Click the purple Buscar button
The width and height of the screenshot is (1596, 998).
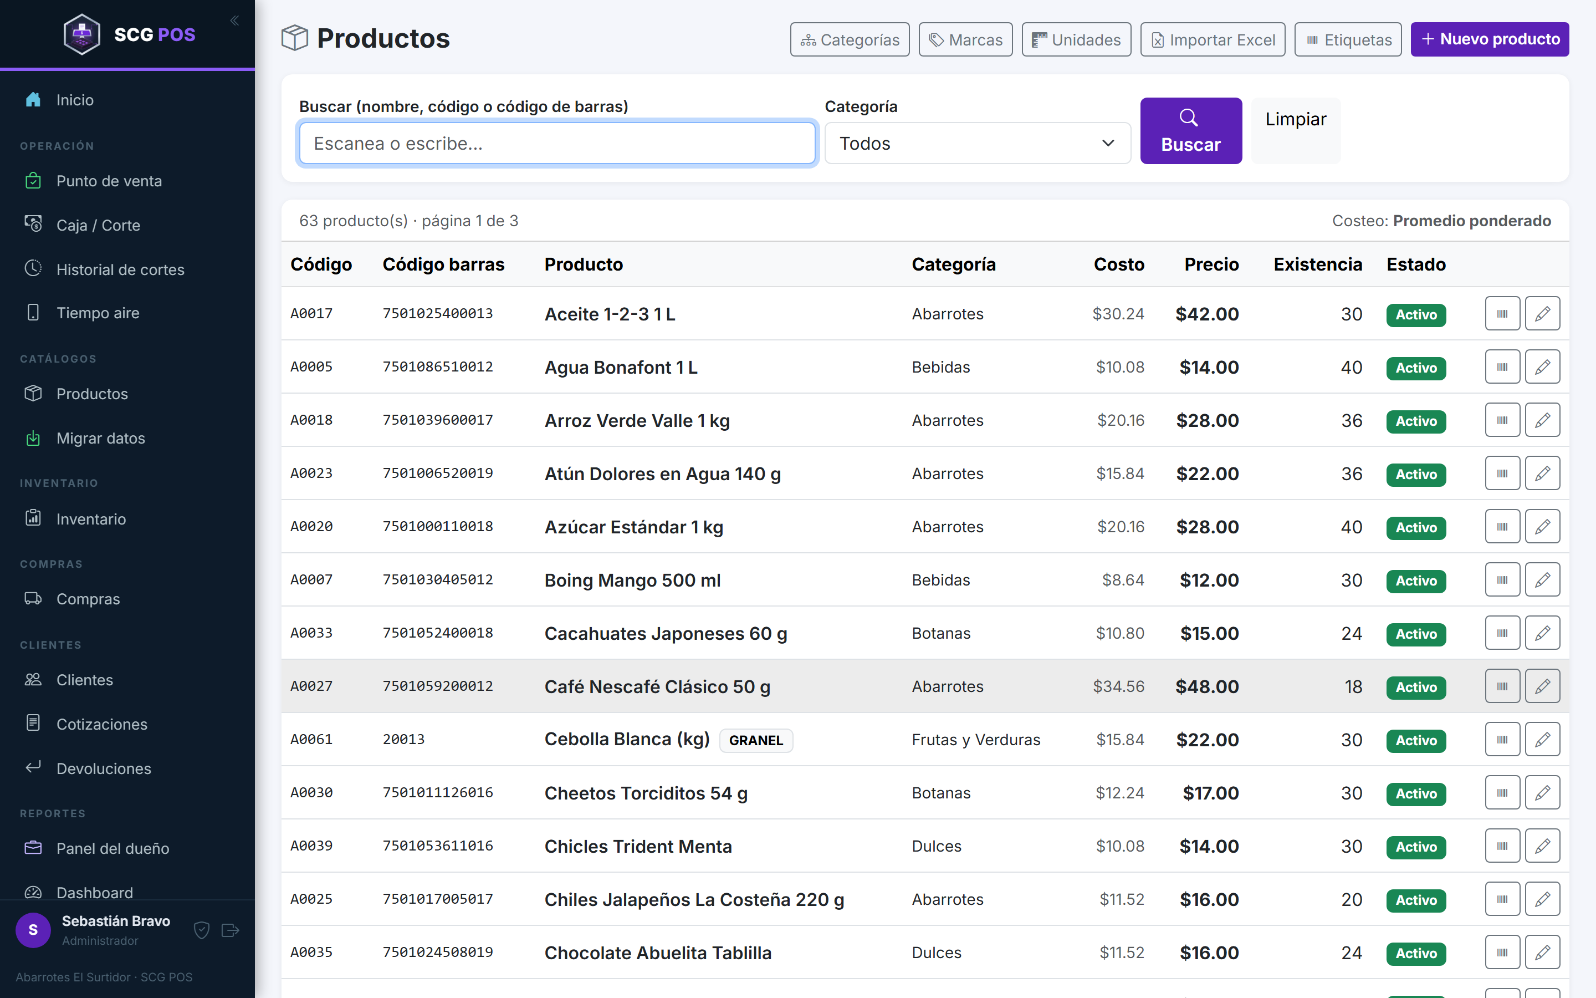click(1190, 131)
